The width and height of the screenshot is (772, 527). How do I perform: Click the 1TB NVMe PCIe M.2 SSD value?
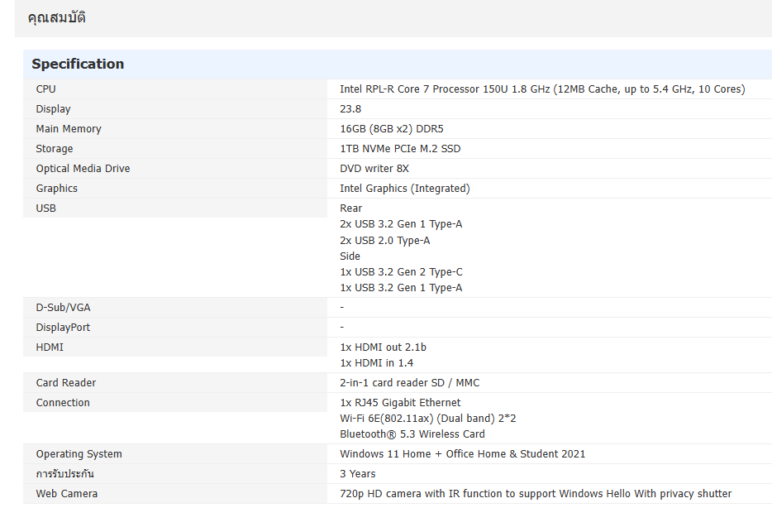[x=400, y=148]
